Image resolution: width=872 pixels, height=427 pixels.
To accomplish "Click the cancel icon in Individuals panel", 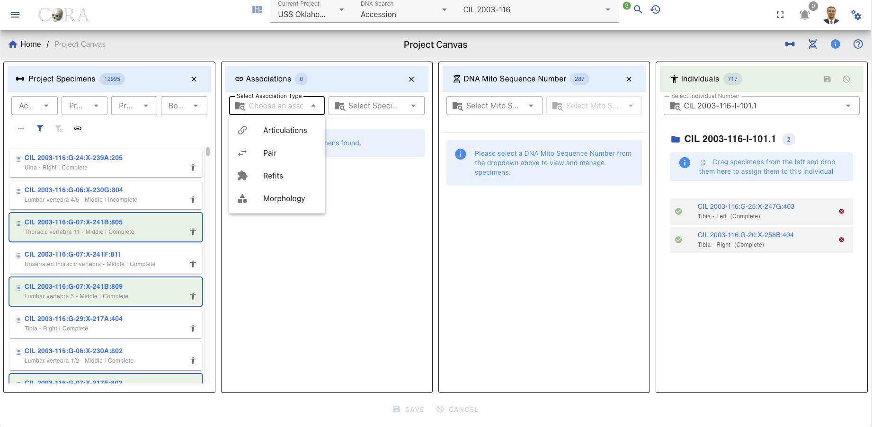I will (846, 79).
